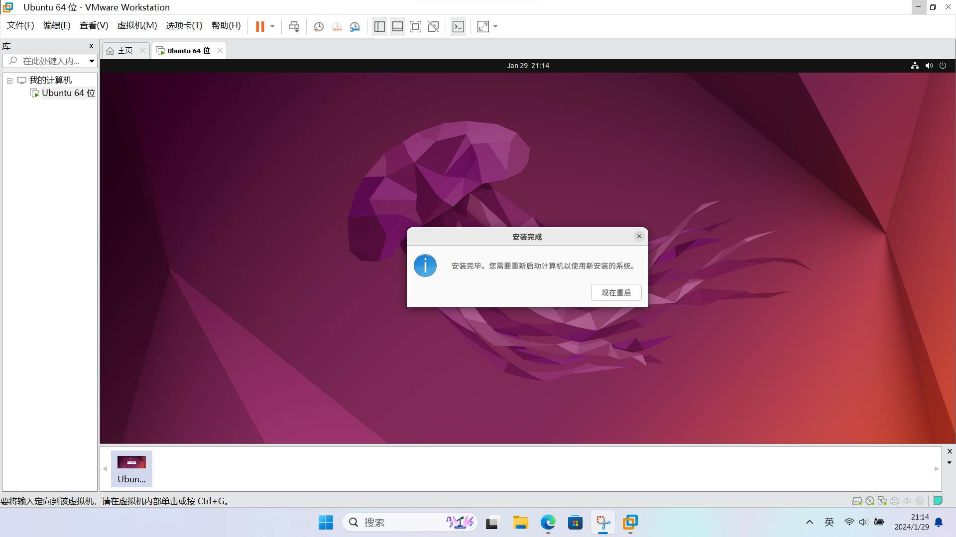Launch Microsoft Edge from the taskbar
The width and height of the screenshot is (956, 537).
click(548, 523)
